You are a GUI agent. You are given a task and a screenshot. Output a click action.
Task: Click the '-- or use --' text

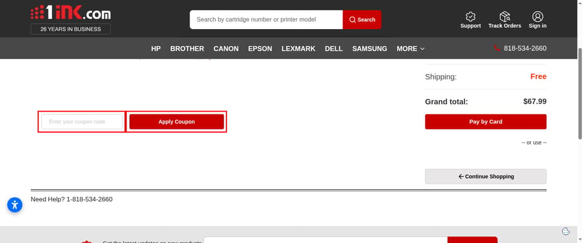[534, 142]
